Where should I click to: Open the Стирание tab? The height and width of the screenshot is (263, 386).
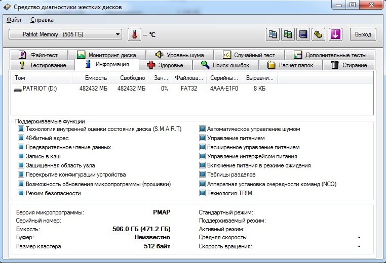coord(349,65)
